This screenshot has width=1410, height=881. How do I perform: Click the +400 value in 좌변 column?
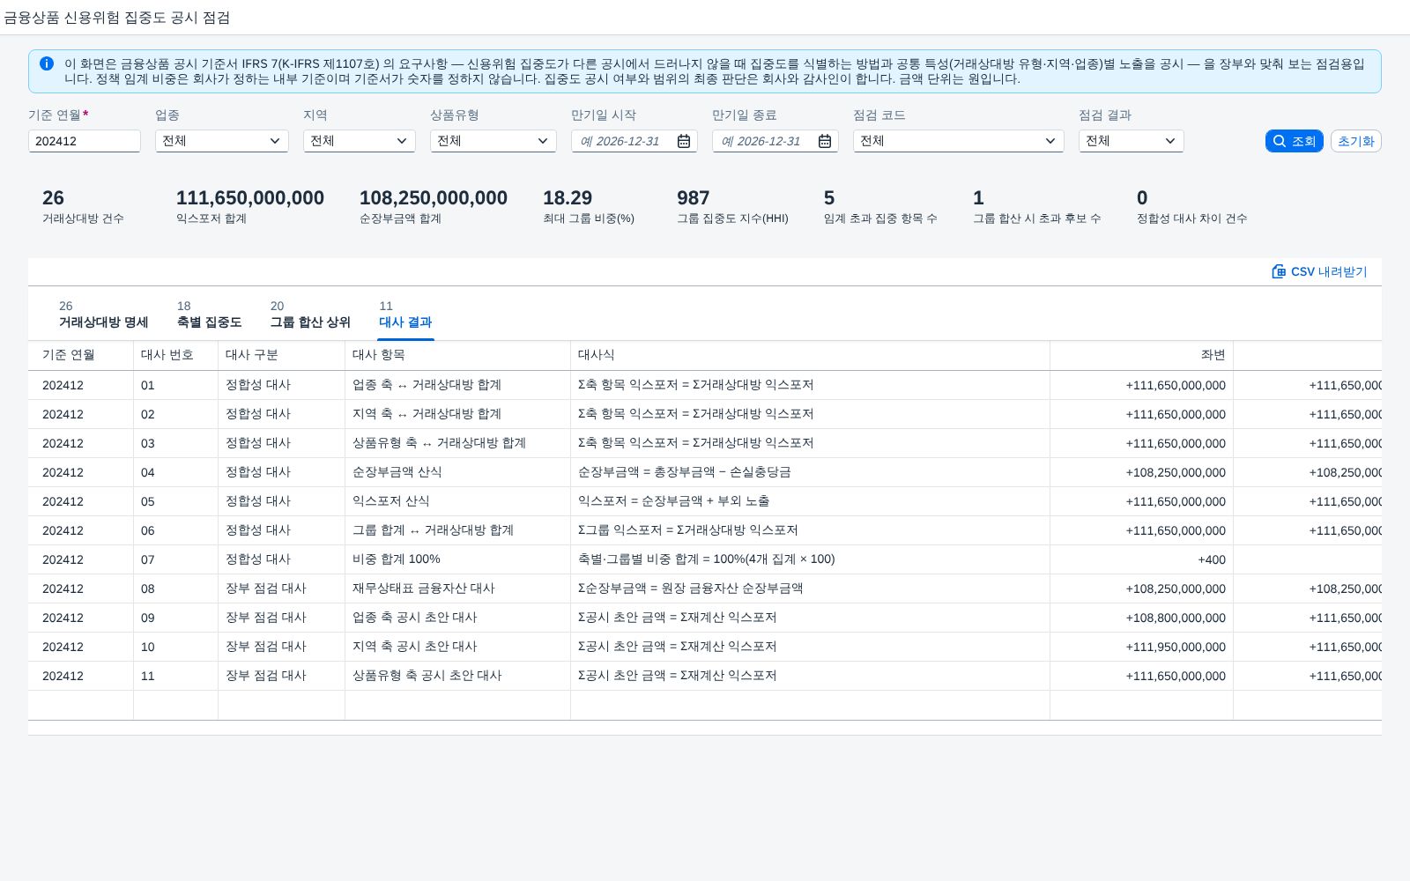point(1212,559)
